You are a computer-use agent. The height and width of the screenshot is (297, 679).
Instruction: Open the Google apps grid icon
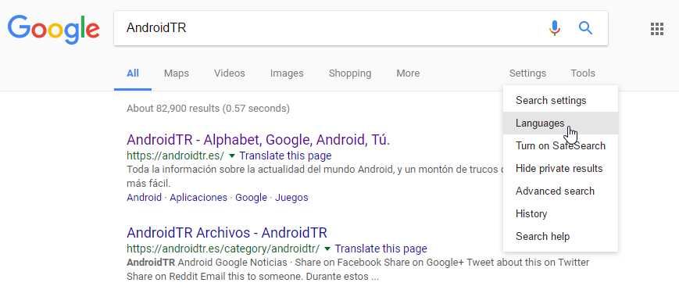click(x=657, y=29)
